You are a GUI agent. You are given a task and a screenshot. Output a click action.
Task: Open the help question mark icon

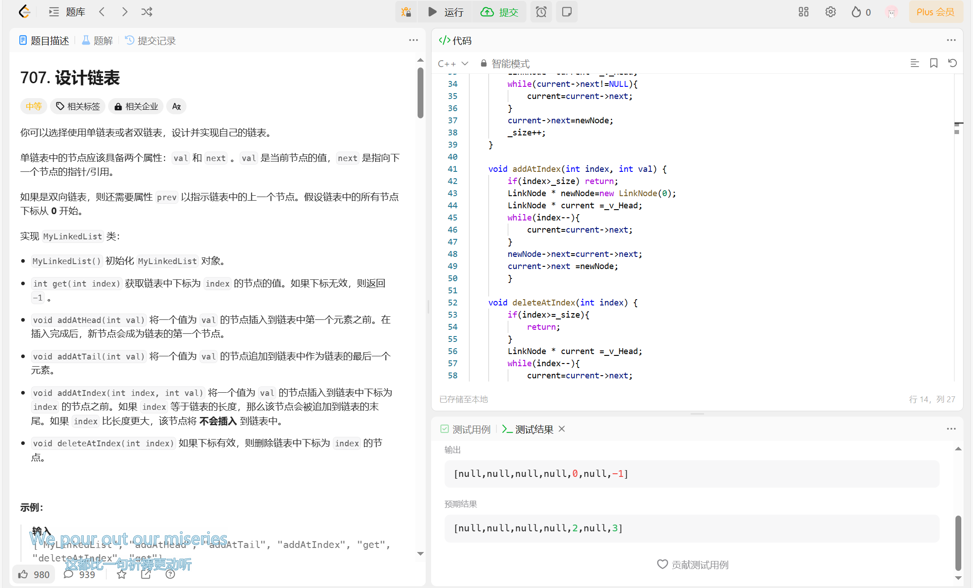coord(170,574)
